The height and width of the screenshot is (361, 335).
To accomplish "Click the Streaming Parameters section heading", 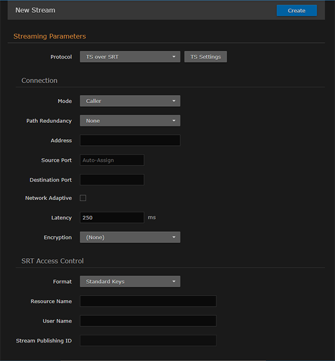I will 50,36.
